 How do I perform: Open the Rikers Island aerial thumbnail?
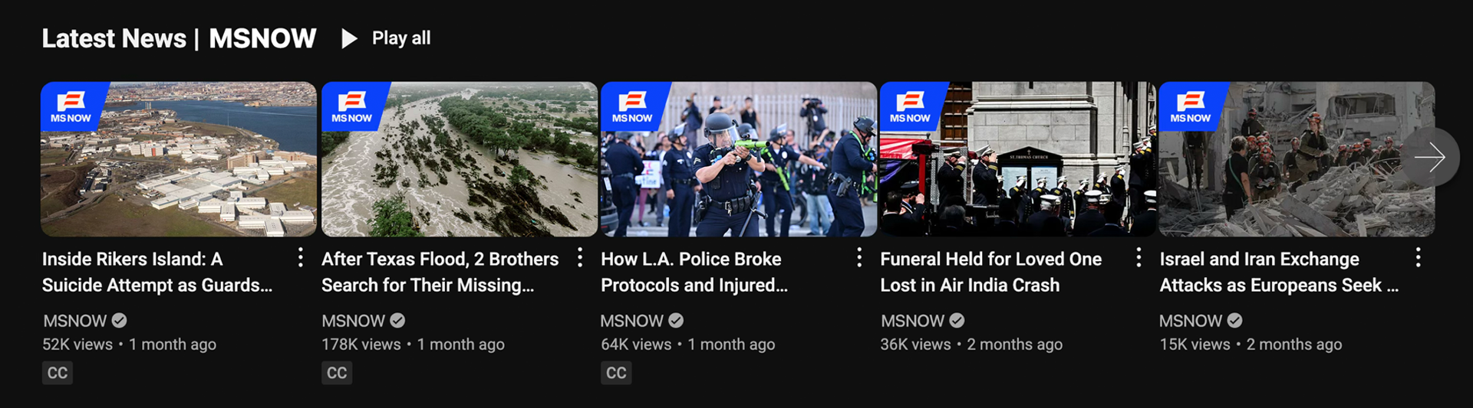[x=179, y=159]
